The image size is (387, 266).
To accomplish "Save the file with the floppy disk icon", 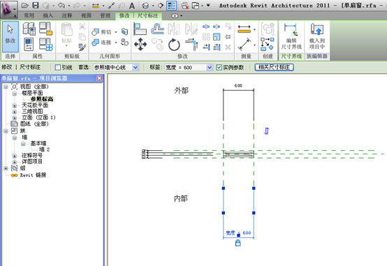I will tap(36, 6).
